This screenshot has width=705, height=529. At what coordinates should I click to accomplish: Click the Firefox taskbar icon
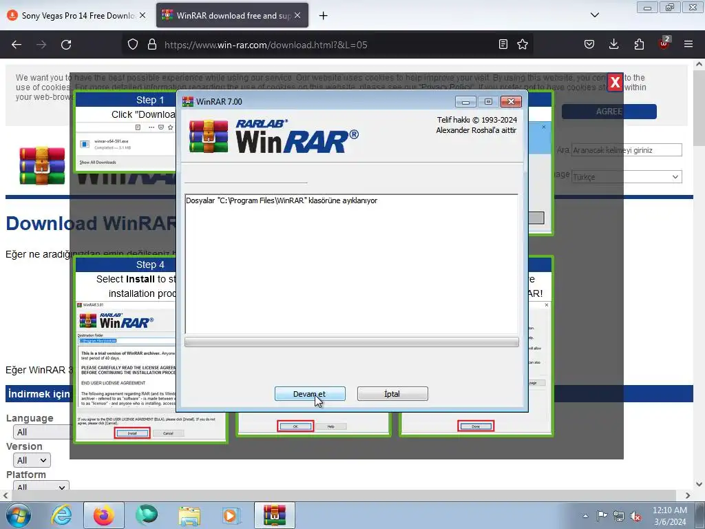pyautogui.click(x=104, y=515)
